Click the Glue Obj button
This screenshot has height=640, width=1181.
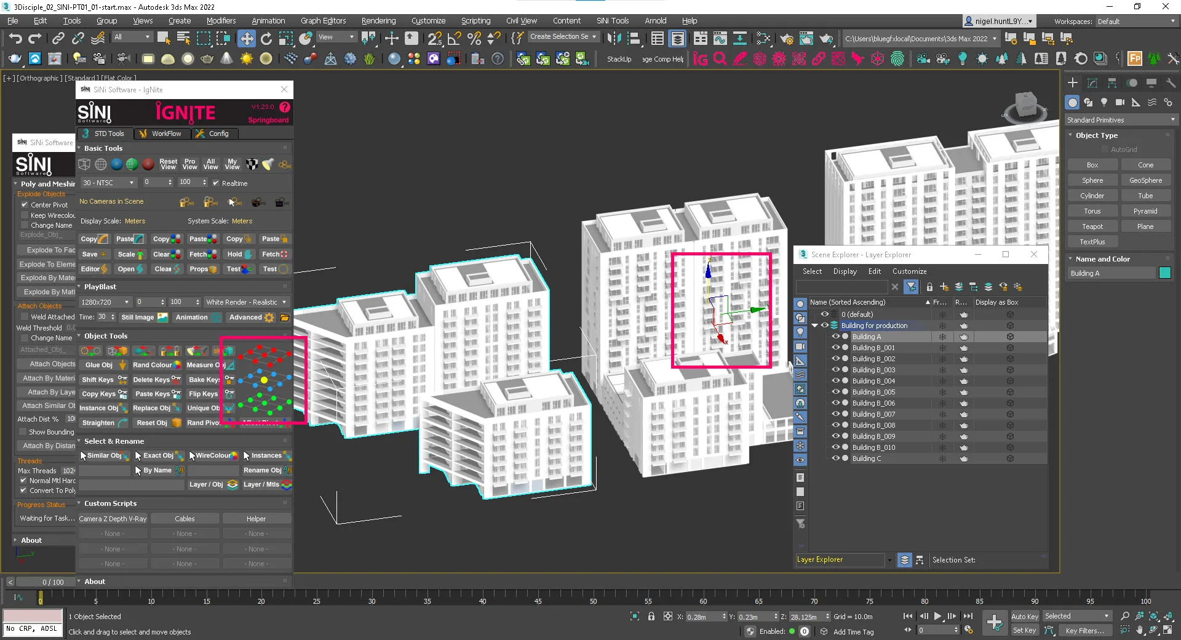coord(104,365)
